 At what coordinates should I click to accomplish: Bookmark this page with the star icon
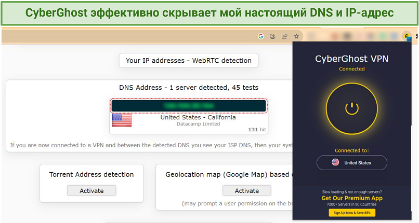pyautogui.click(x=296, y=36)
